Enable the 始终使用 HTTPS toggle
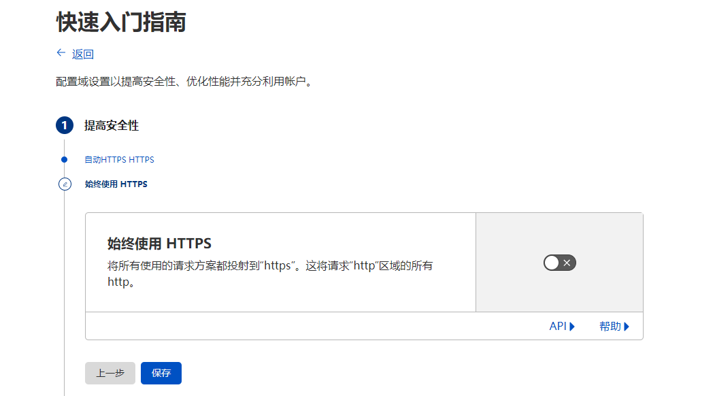The height and width of the screenshot is (396, 715). click(x=559, y=262)
